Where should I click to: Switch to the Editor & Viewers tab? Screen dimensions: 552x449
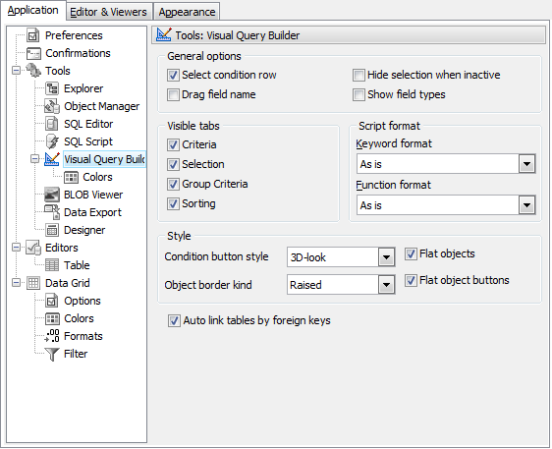click(108, 12)
